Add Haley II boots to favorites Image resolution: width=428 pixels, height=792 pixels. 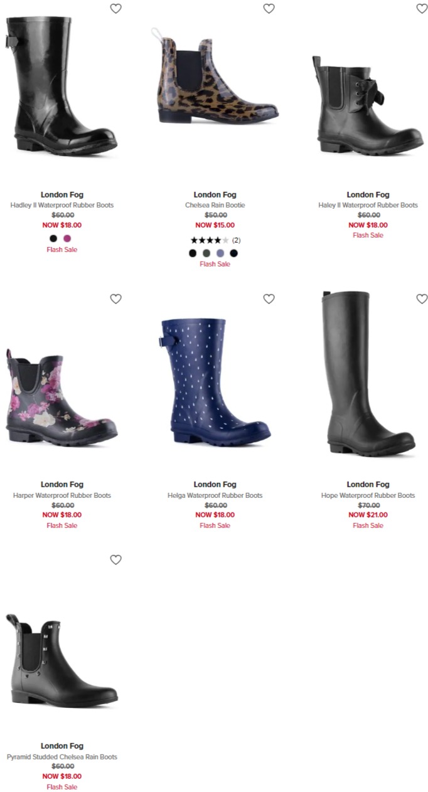422,9
